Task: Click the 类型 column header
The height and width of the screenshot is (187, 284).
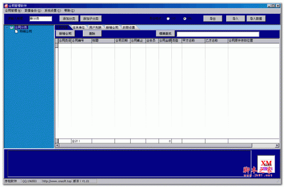Action: point(177,41)
